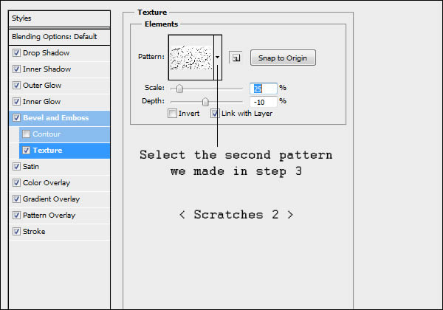This screenshot has height=310, width=443.
Task: Select the Pattern Overlay style
Action: click(x=49, y=216)
